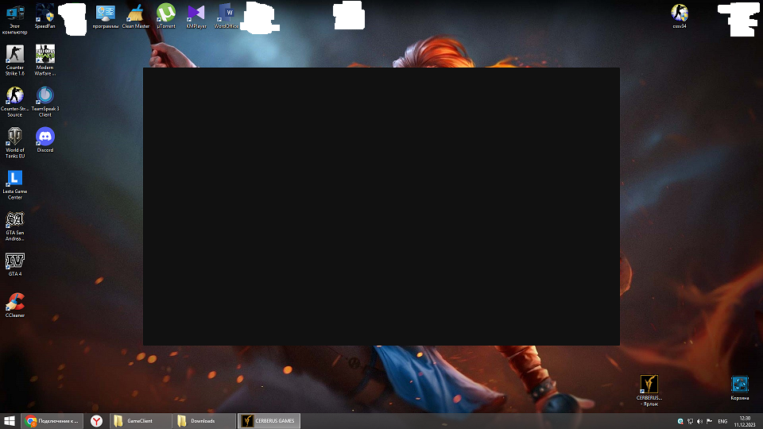The width and height of the screenshot is (763, 429).
Task: Open the Action Center flag icon
Action: click(710, 421)
